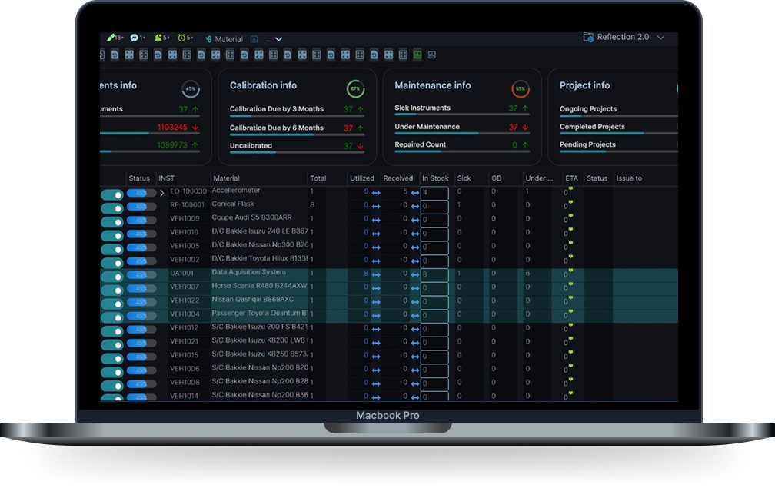This screenshot has width=775, height=488.
Task: Open the messenger chat icon with 1+ badge
Action: (x=135, y=38)
